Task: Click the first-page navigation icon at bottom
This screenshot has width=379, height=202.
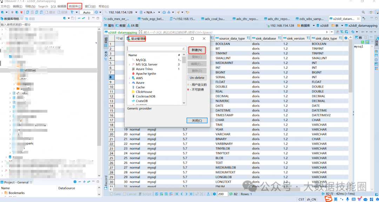Action: pos(177,194)
